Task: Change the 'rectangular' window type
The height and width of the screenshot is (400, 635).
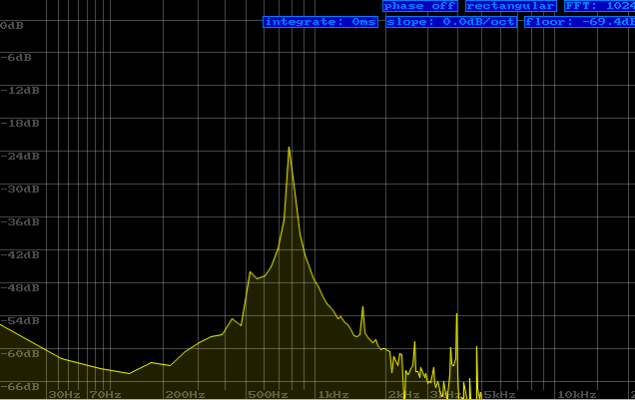Action: 510,6
